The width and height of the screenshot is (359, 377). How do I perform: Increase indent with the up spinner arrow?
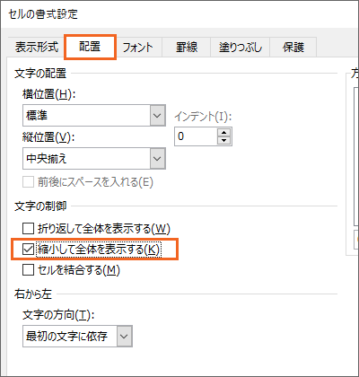tap(224, 133)
